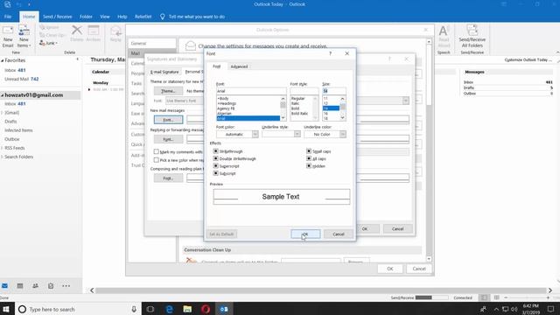Toggle the All caps checkbox
560x315 pixels.
[x=309, y=158]
